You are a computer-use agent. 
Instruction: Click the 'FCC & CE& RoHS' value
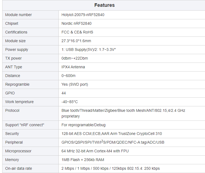pyautogui.click(x=77, y=32)
